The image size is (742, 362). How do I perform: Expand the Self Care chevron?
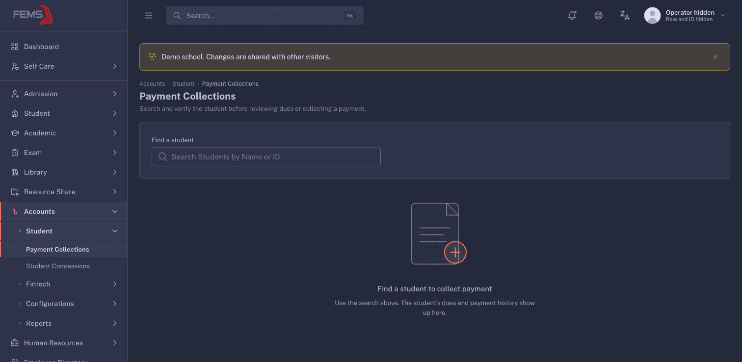pos(115,66)
